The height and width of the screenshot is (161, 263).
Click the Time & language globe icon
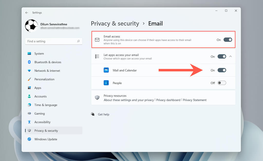29,105
